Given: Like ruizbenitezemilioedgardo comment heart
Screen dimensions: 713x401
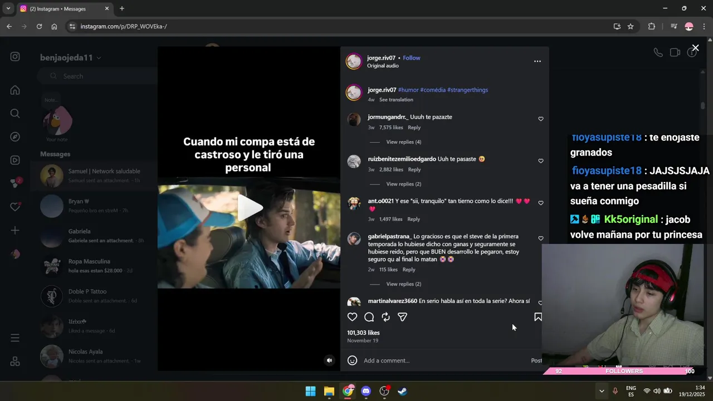Looking at the screenshot, I should click(540, 161).
